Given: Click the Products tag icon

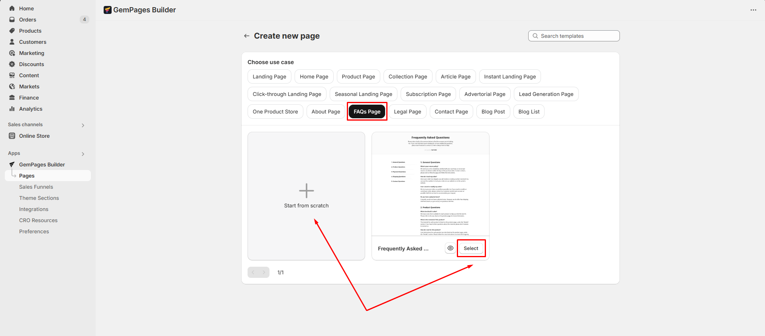Looking at the screenshot, I should tap(12, 31).
